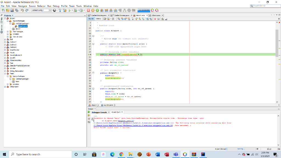Click the New Project toolbar icon
281x158 pixels.
coord(7,10)
